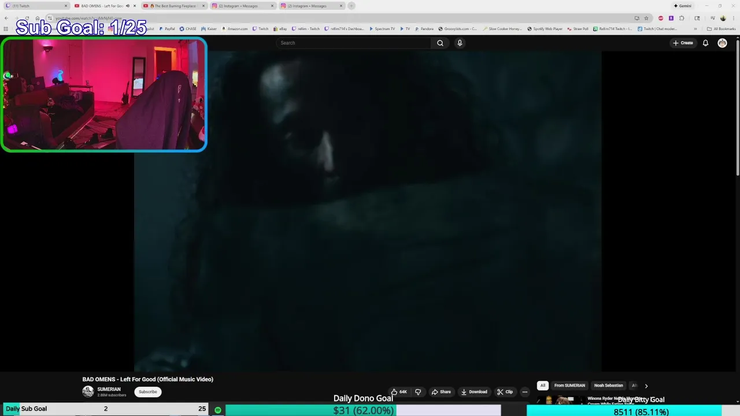Open Gemini in Chrome

tap(682, 6)
